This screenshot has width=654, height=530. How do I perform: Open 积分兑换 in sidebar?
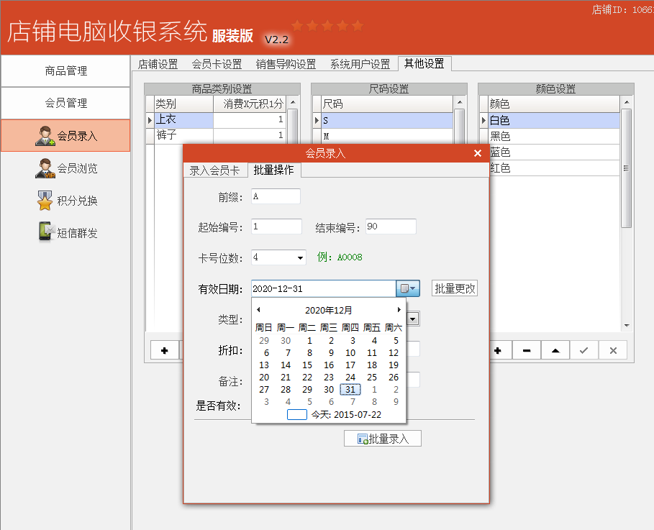click(65, 201)
